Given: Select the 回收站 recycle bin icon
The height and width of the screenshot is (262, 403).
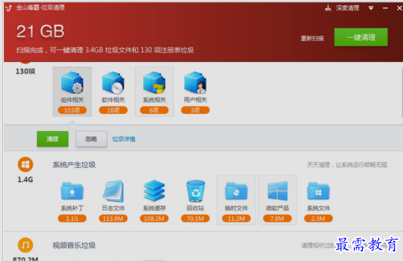Looking at the screenshot, I should coord(195,191).
